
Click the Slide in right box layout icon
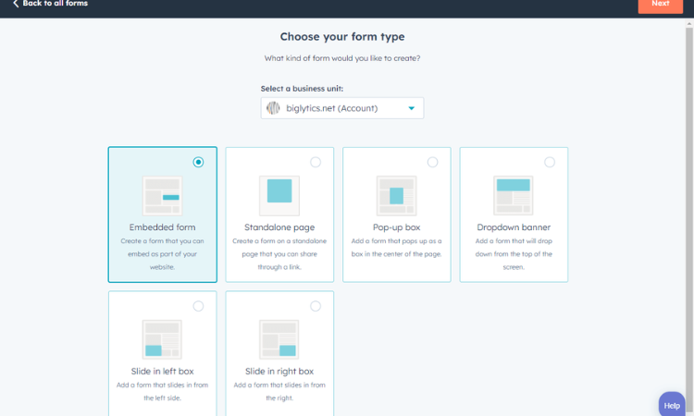click(279, 339)
